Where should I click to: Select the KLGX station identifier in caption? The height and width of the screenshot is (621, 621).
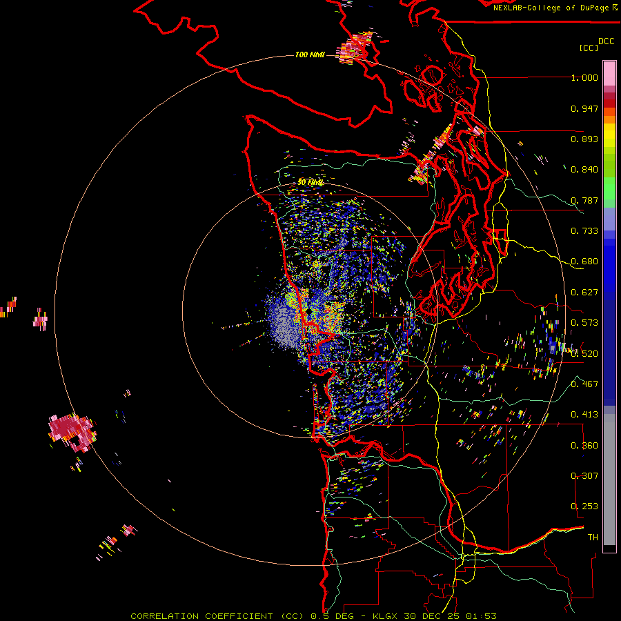[x=385, y=616]
